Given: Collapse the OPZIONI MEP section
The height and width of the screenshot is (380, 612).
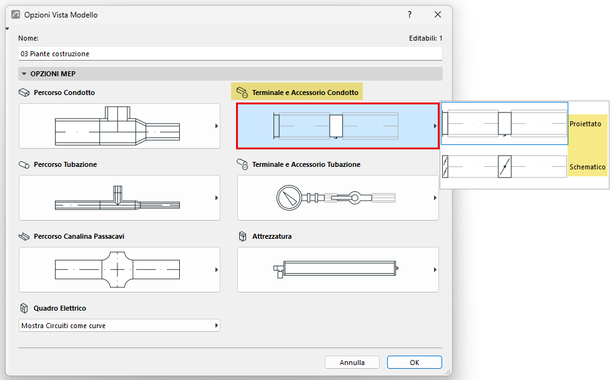Looking at the screenshot, I should [24, 74].
